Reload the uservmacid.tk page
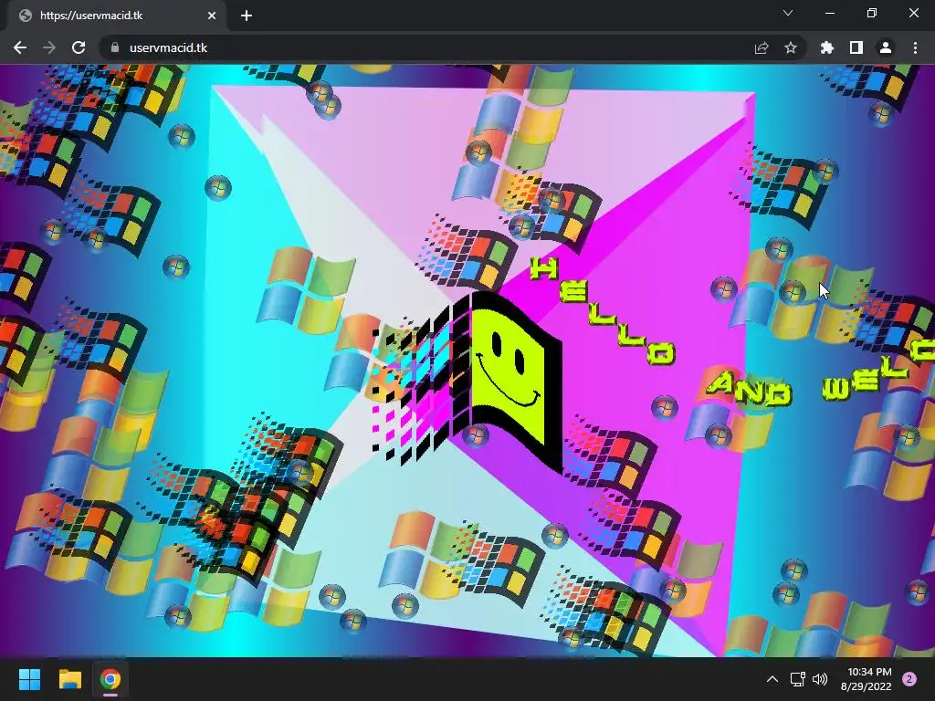The width and height of the screenshot is (935, 701). point(79,47)
